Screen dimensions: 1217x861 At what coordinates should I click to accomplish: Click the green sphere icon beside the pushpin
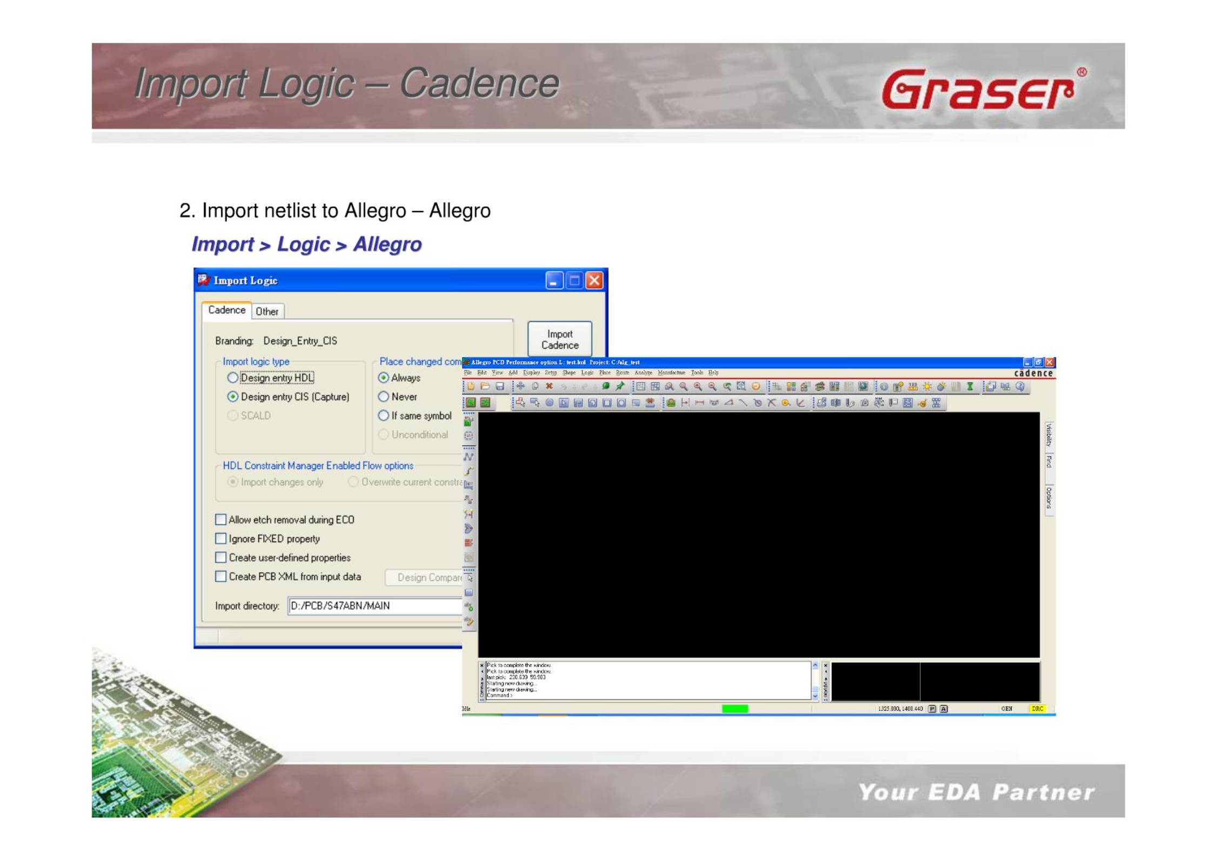pos(606,386)
